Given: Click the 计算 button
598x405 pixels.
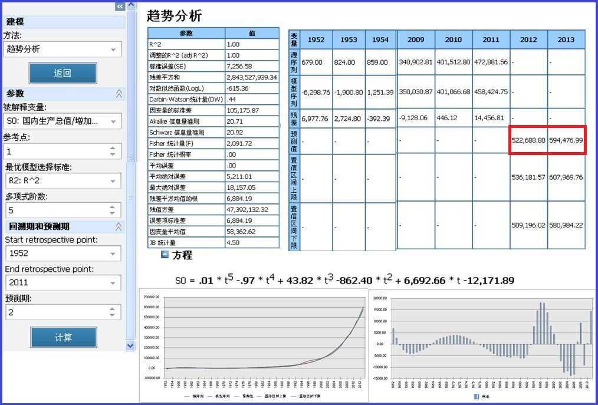Looking at the screenshot, I should [63, 337].
